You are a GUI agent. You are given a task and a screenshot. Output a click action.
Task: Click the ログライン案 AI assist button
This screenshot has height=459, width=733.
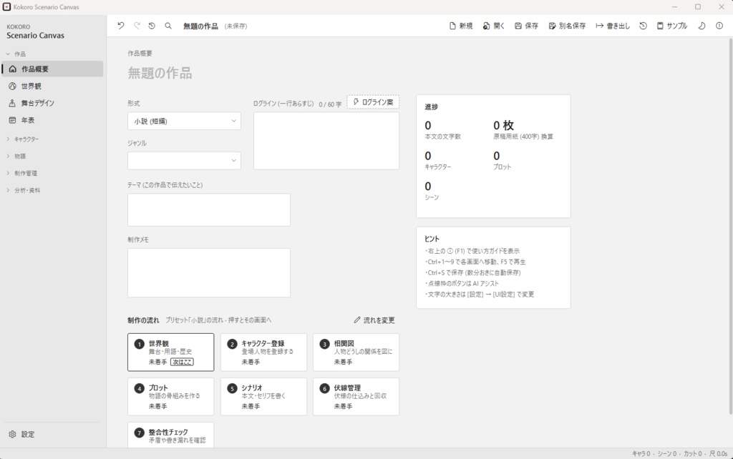(373, 102)
